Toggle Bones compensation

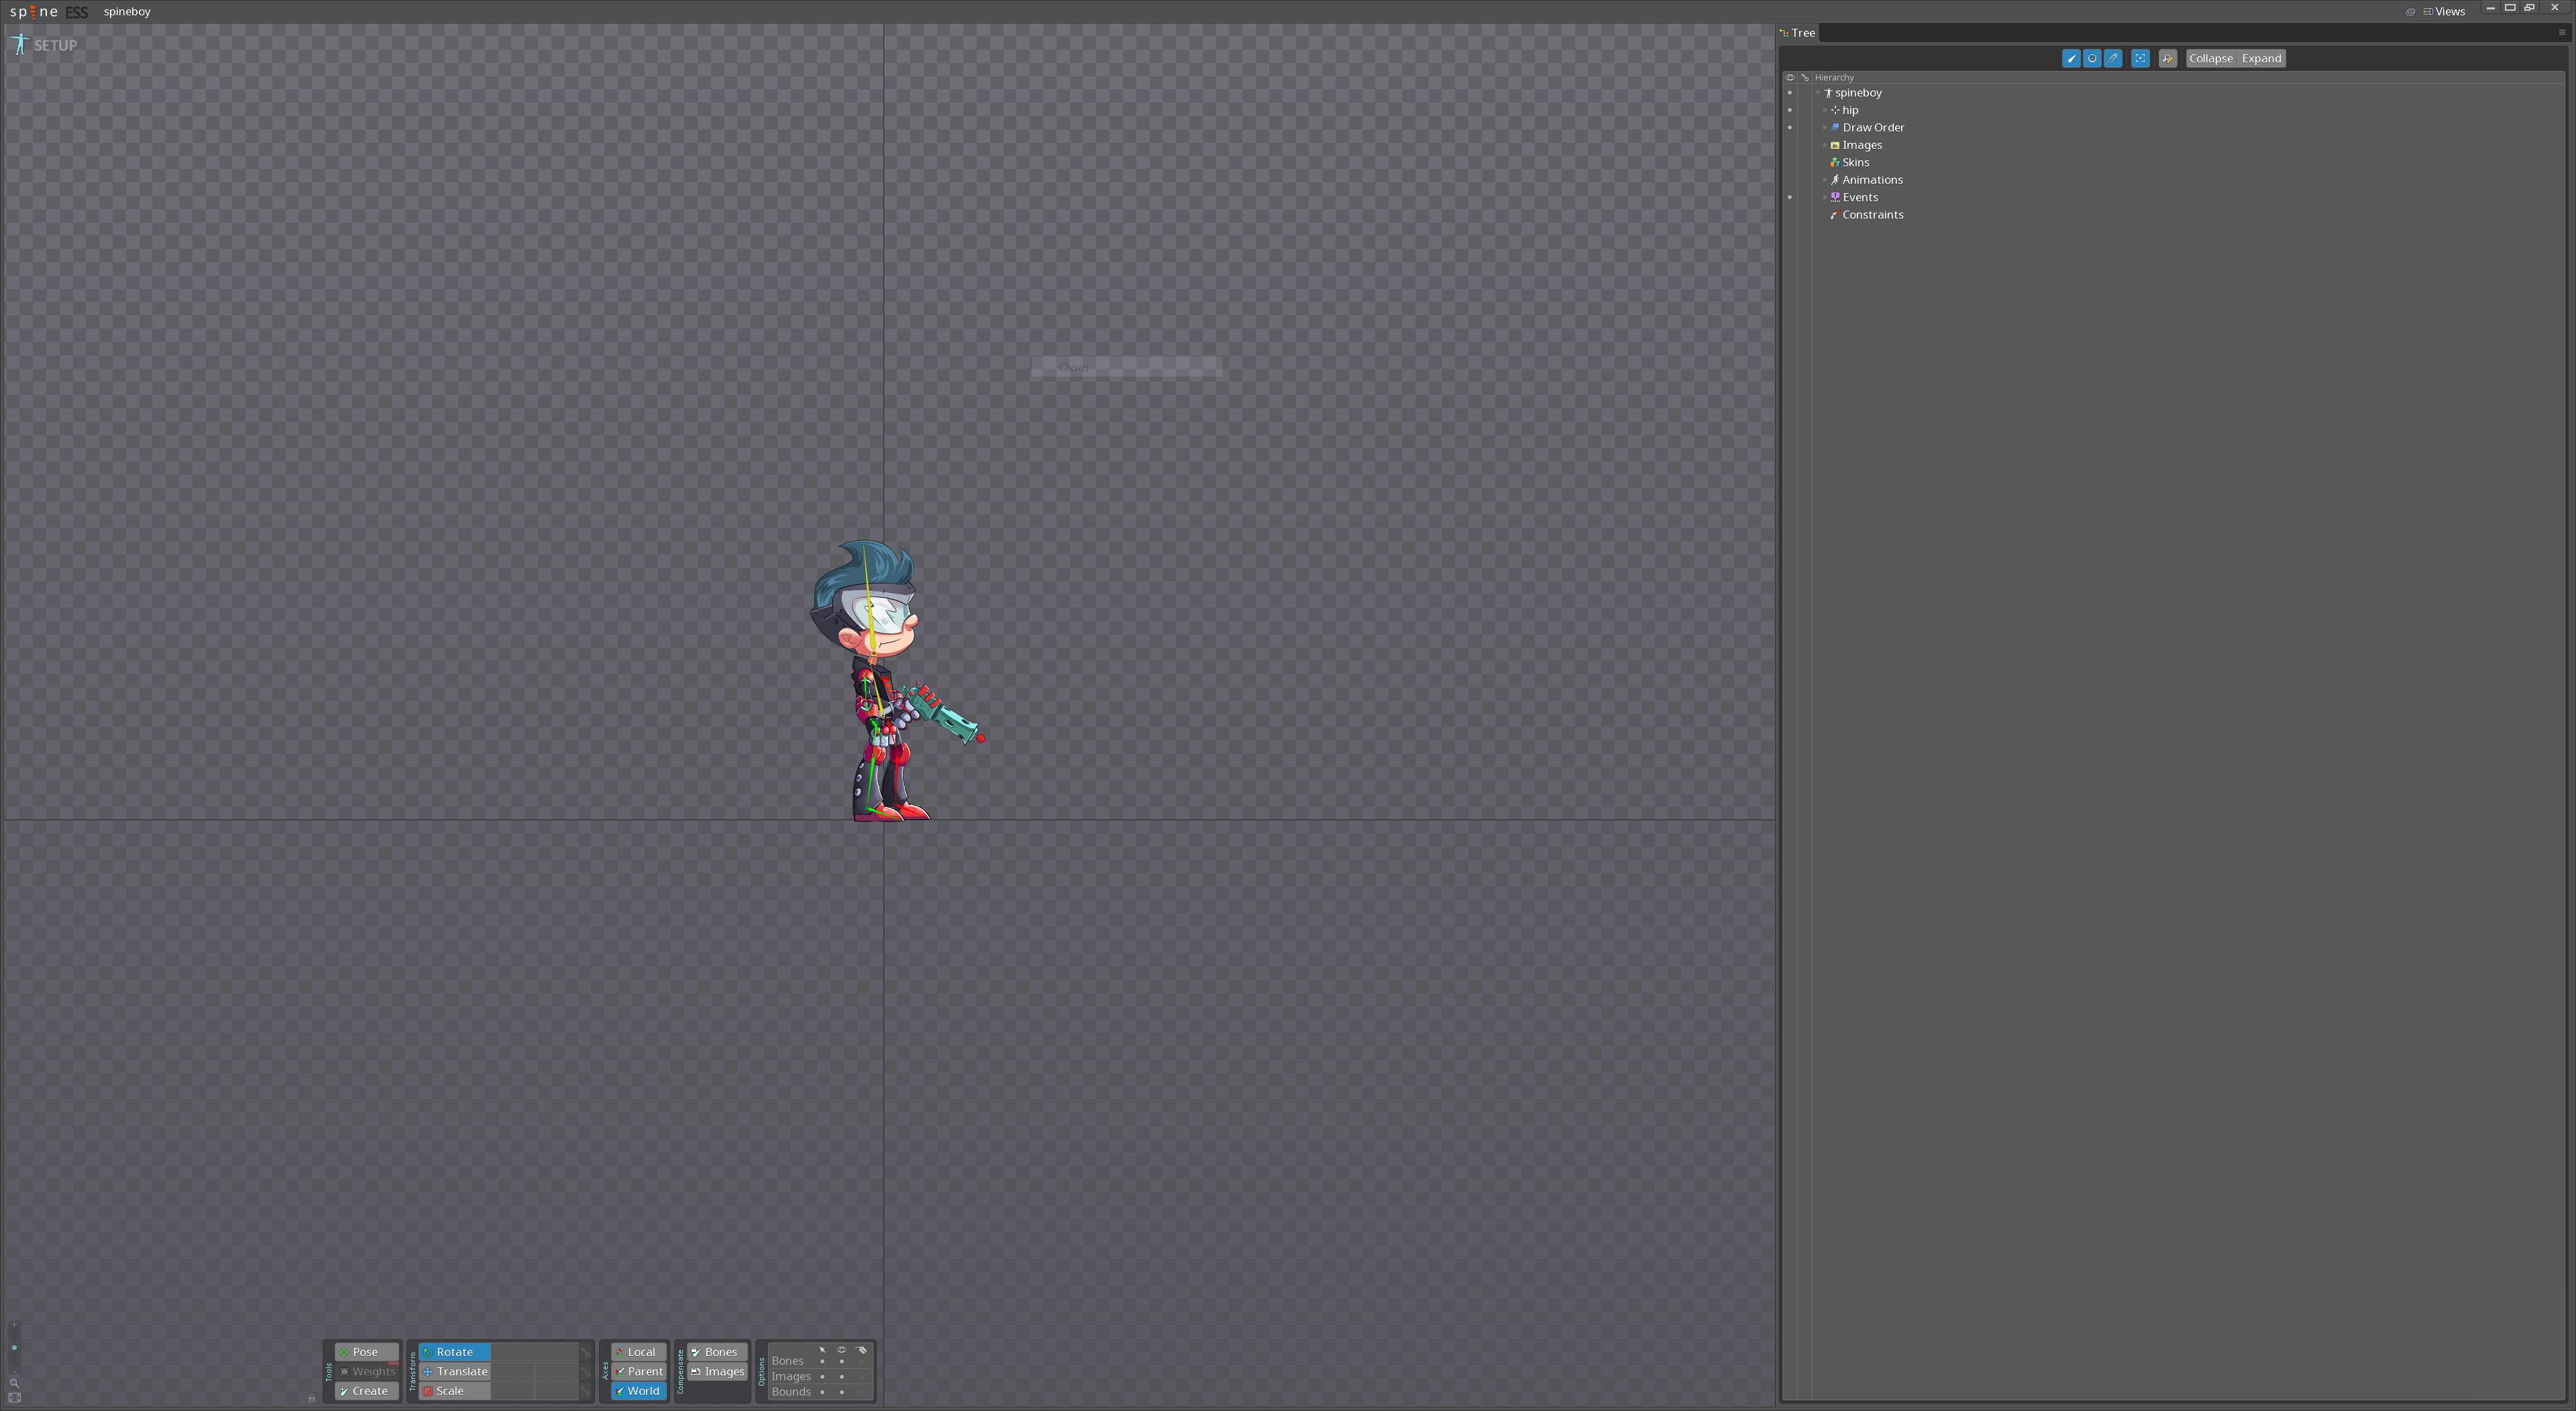point(717,1351)
